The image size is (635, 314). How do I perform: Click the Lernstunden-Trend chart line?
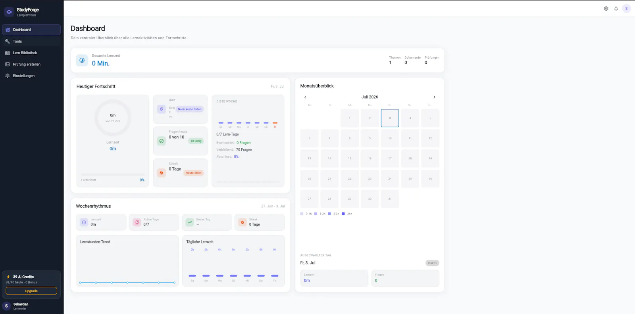tap(127, 283)
